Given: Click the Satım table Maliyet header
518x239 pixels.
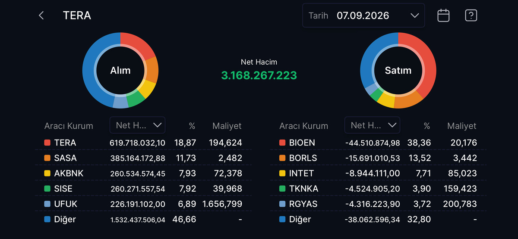Looking at the screenshot, I should [462, 126].
